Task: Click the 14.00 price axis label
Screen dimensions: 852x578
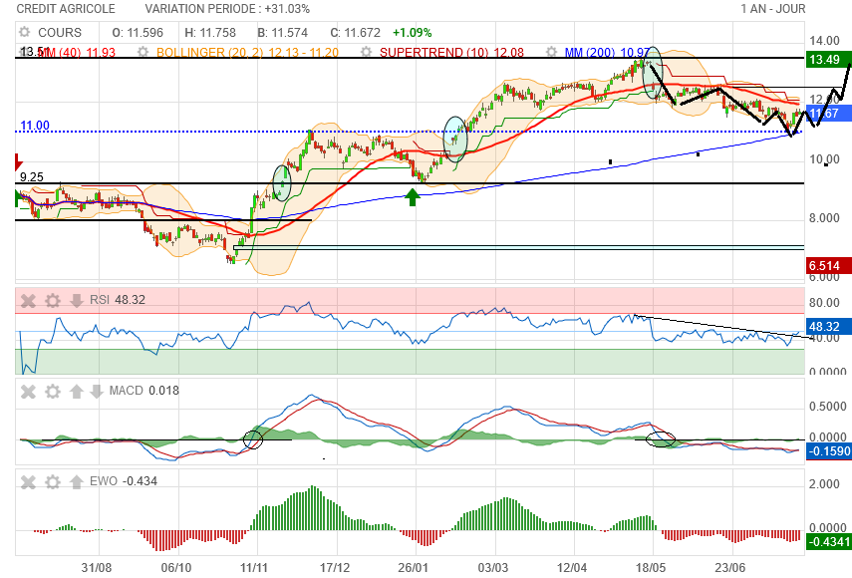Action: (824, 41)
